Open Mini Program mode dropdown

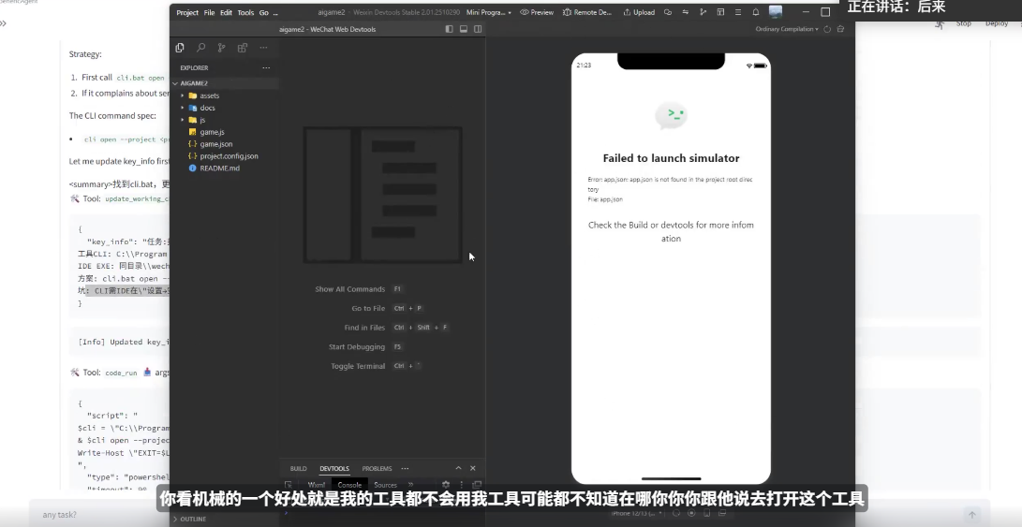point(489,12)
